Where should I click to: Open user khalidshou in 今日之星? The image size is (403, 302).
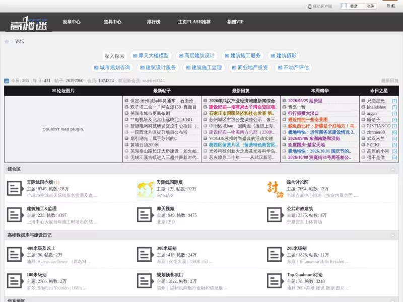pyautogui.click(x=376, y=107)
